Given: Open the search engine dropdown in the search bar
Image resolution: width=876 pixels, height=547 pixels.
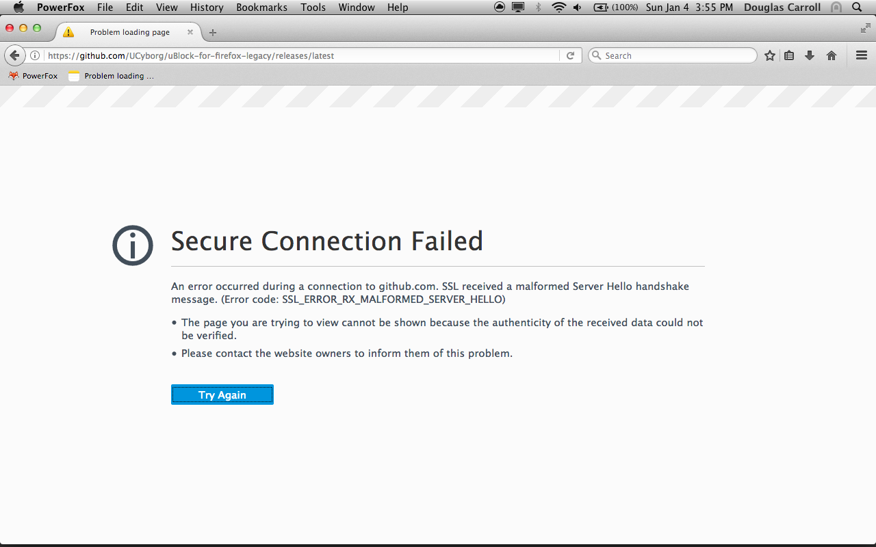Looking at the screenshot, I should click(597, 55).
